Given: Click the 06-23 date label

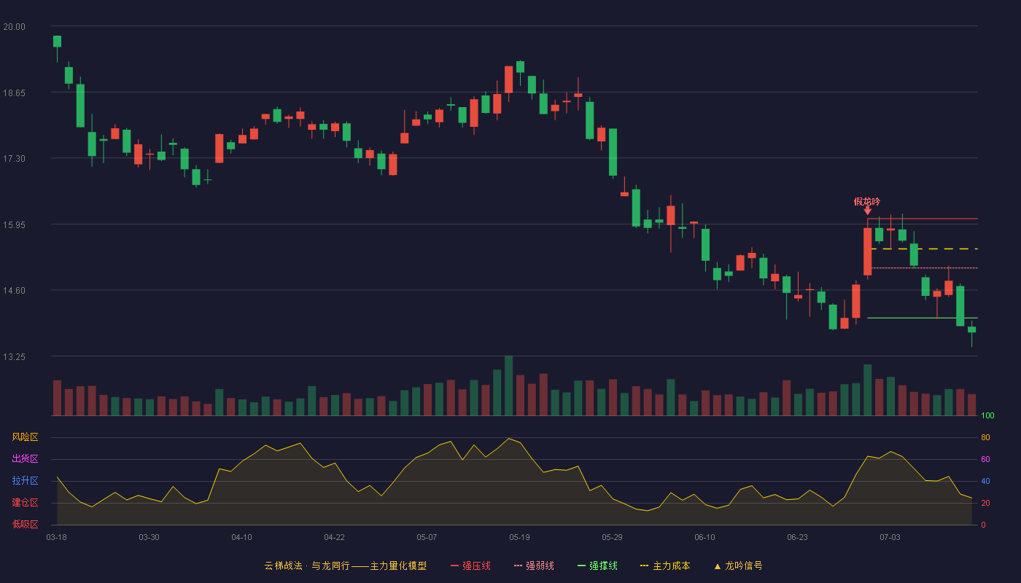Looking at the screenshot, I should tap(797, 537).
